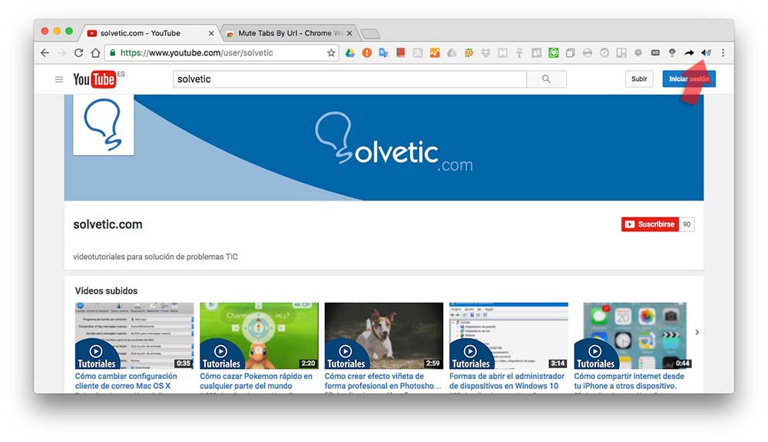
Task: Click the orange analytics chart extension icon
Action: [435, 52]
